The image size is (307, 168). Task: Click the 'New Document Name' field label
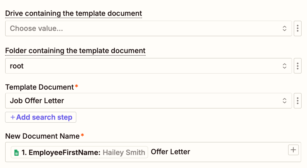pyautogui.click(x=42, y=136)
